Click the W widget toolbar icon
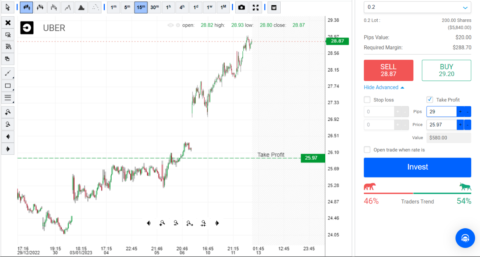The image size is (480, 257). tap(274, 7)
